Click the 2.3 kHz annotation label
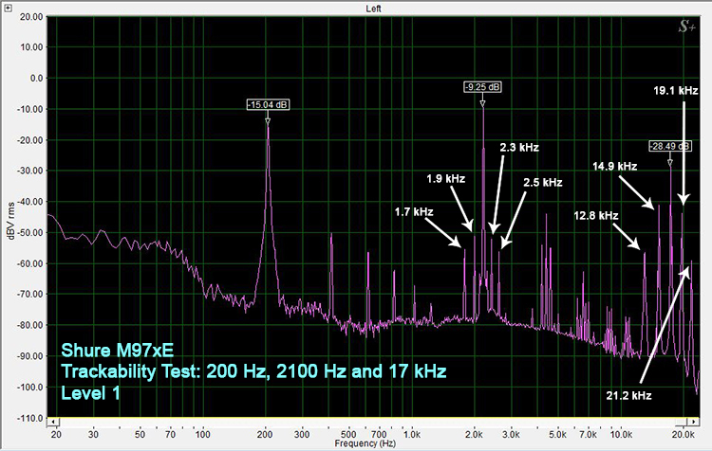Image resolution: width=712 pixels, height=451 pixels. coord(519,148)
